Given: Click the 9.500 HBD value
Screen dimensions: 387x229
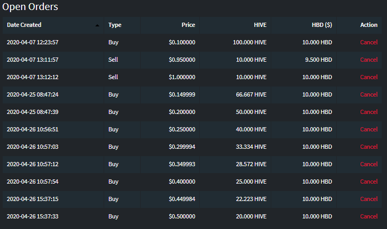Looking at the screenshot, I should [x=318, y=60].
